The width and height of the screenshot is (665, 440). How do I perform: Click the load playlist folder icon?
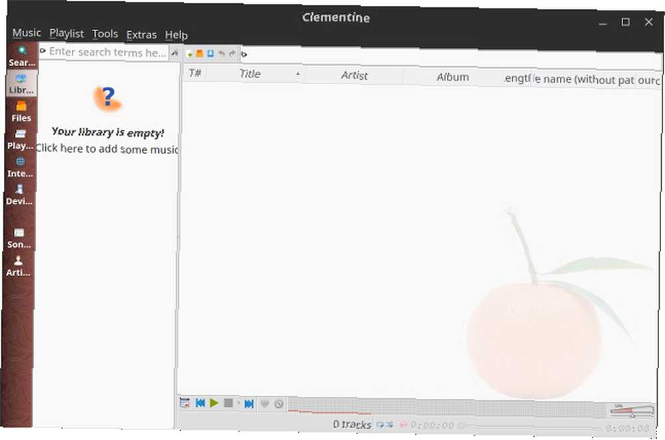(199, 54)
